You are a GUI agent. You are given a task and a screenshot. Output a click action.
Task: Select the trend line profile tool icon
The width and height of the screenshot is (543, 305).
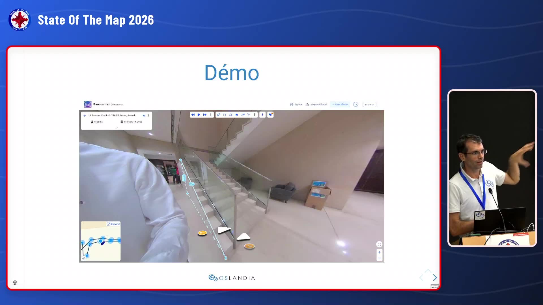(243, 115)
